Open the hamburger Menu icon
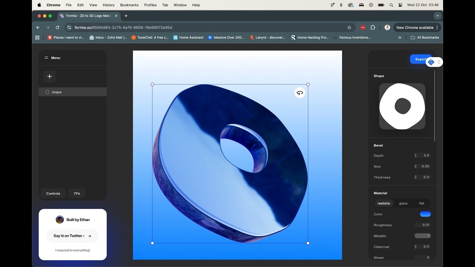This screenshot has height=267, width=475. (46, 58)
